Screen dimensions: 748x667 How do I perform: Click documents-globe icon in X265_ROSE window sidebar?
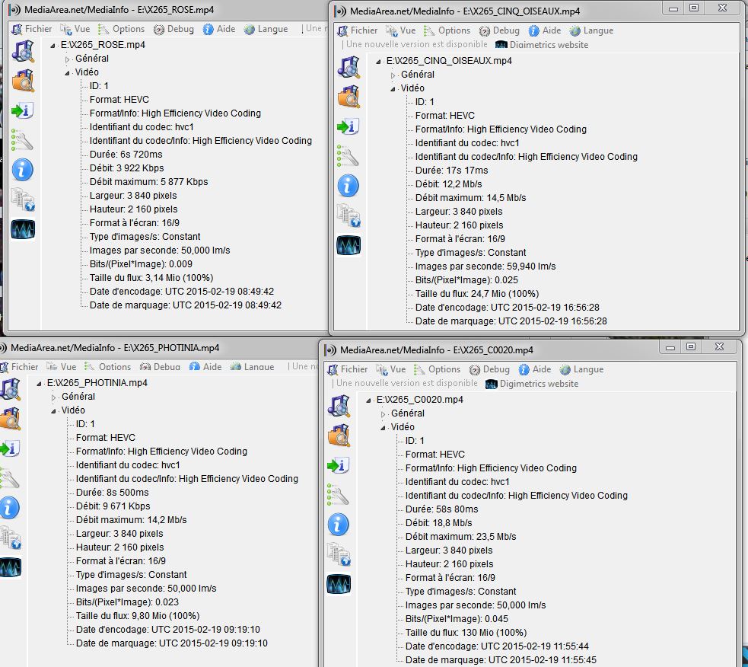23,199
